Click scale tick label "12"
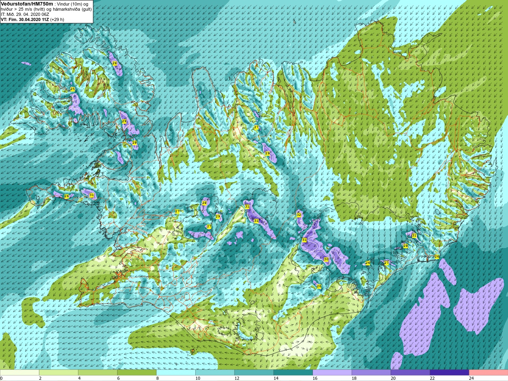Viewport: 508px width, 381px height. point(237,378)
